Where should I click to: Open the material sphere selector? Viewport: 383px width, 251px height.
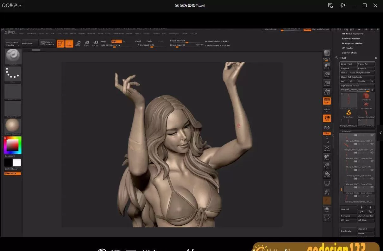coord(13,126)
